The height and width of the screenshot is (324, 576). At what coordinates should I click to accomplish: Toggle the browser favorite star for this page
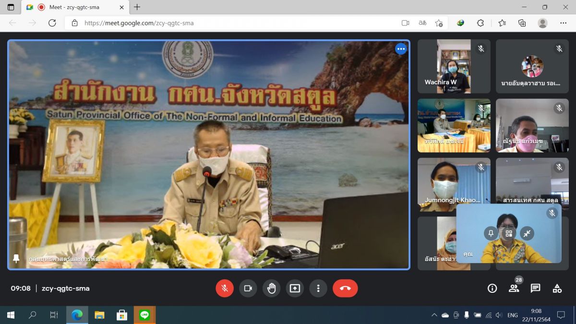[x=439, y=23]
